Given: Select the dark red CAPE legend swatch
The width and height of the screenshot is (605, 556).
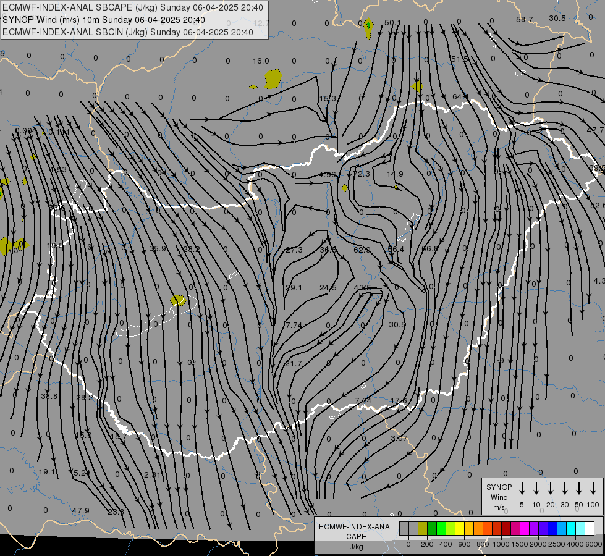Looking at the screenshot, I should coord(506,529).
